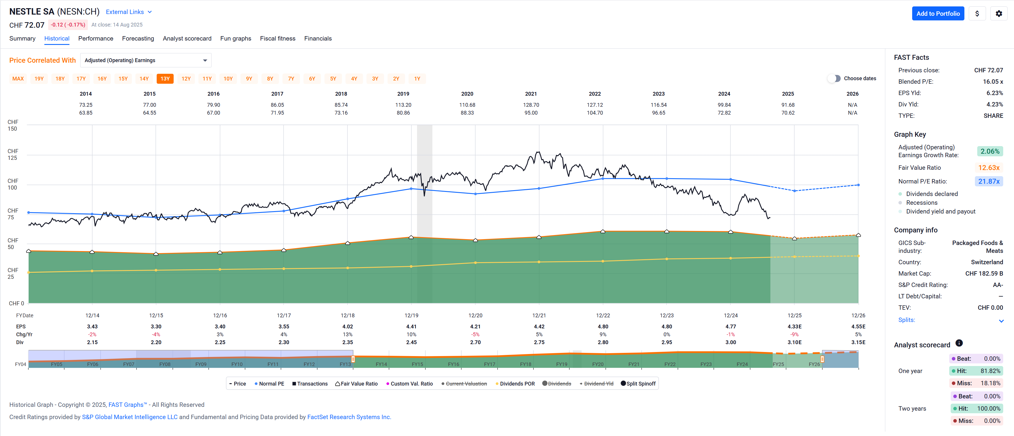The width and height of the screenshot is (1014, 436).
Task: Click the left timeline range handle
Action: click(353, 359)
